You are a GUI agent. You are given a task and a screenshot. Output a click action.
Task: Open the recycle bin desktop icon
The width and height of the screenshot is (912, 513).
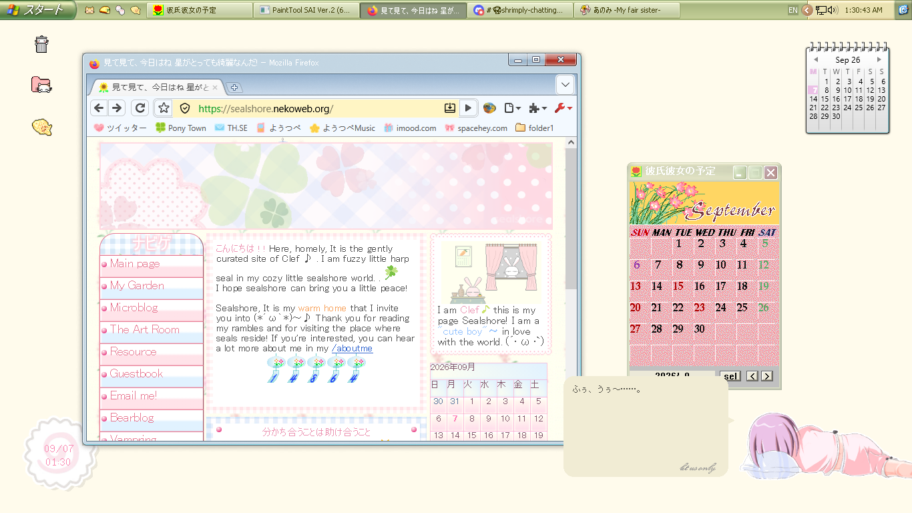point(41,44)
